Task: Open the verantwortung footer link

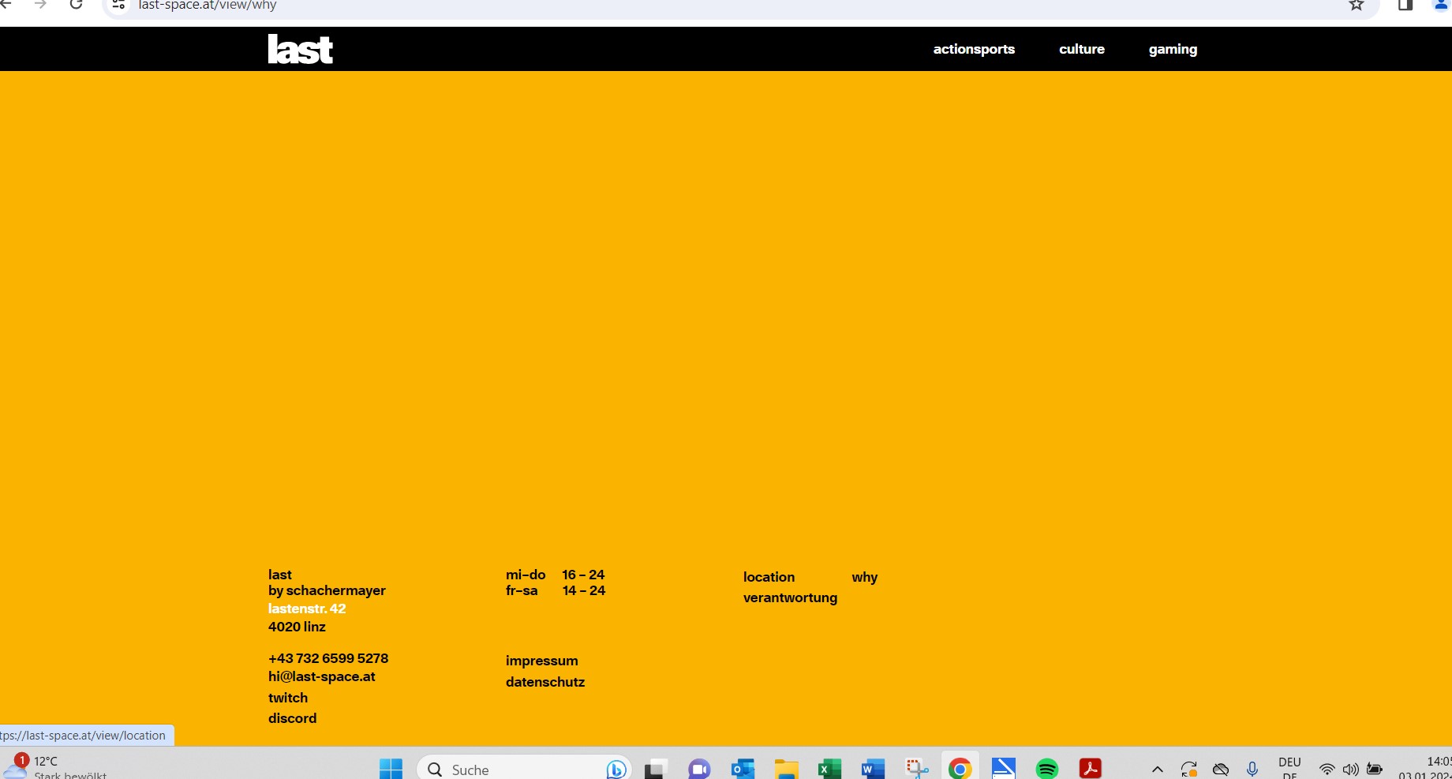Action: [790, 597]
